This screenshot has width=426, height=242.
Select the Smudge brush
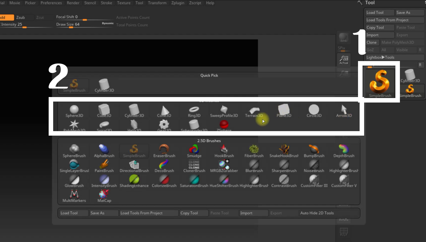pyautogui.click(x=194, y=151)
